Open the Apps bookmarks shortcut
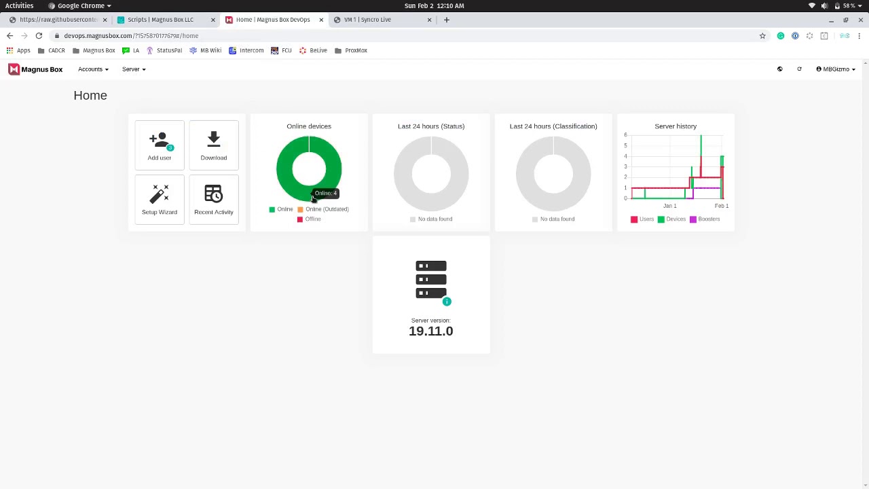This screenshot has height=489, width=869. 18,50
